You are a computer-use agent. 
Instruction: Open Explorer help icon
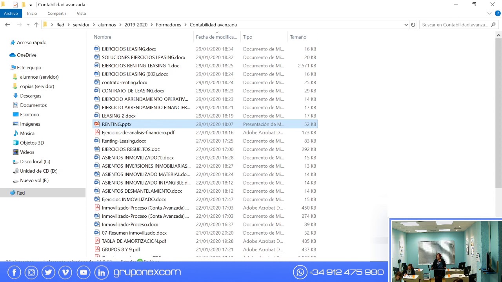[x=497, y=13]
